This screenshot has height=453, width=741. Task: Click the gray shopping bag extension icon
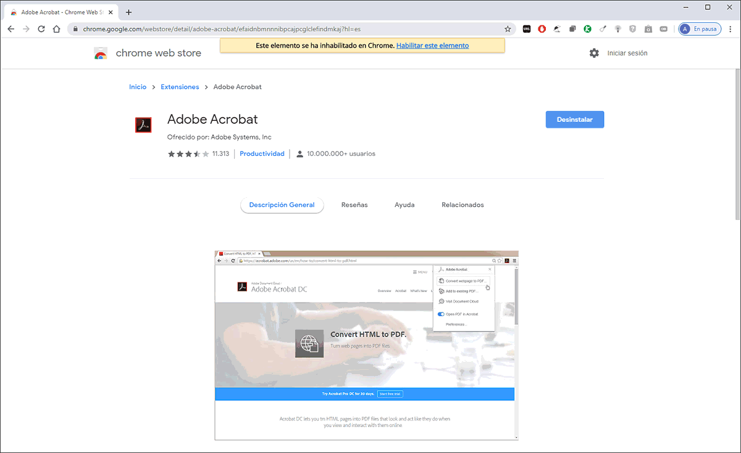tap(648, 29)
